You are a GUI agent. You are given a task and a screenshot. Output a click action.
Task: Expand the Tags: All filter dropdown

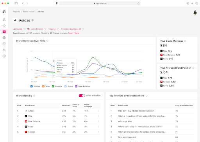pos(54,29)
